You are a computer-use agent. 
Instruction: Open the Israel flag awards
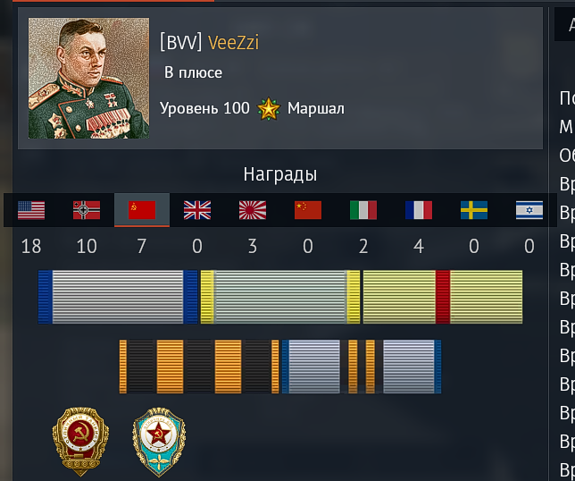point(529,210)
